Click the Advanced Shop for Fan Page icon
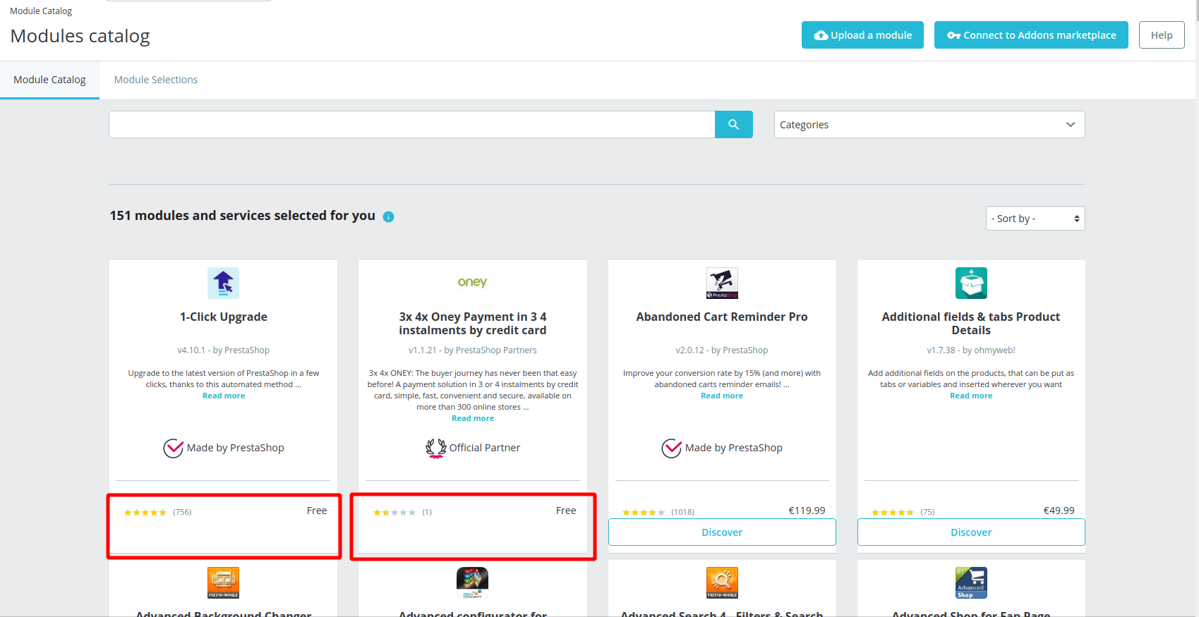Image resolution: width=1199 pixels, height=617 pixels. 971,582
